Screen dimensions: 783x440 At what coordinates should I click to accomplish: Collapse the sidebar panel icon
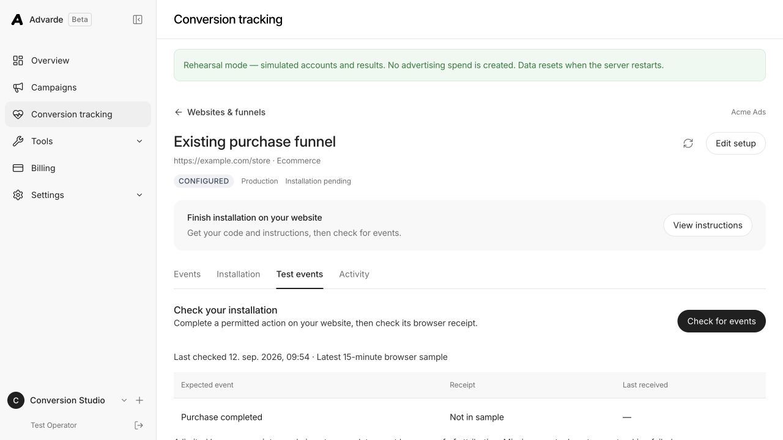138,20
